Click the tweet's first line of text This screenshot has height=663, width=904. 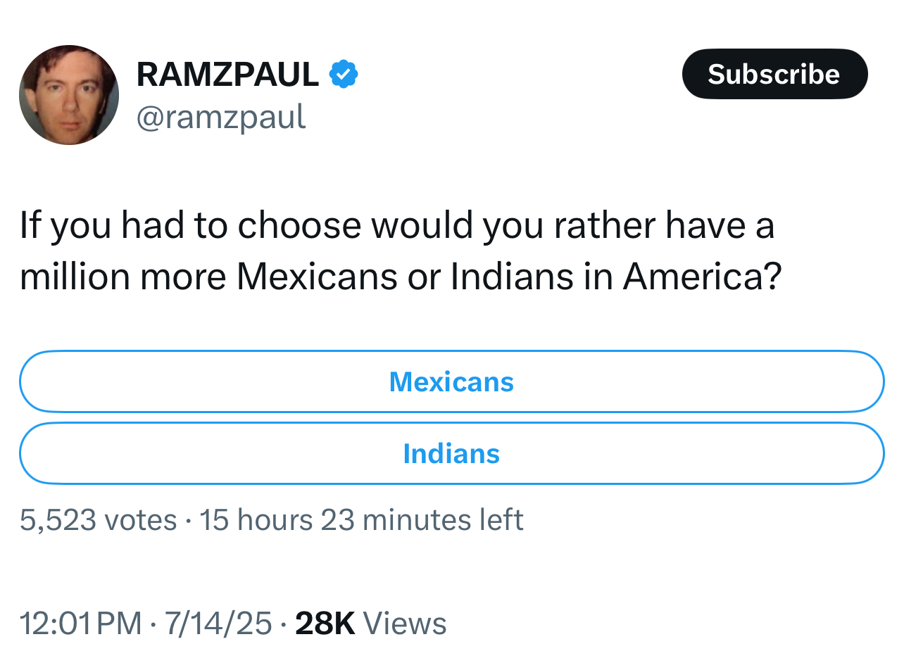coord(397,226)
